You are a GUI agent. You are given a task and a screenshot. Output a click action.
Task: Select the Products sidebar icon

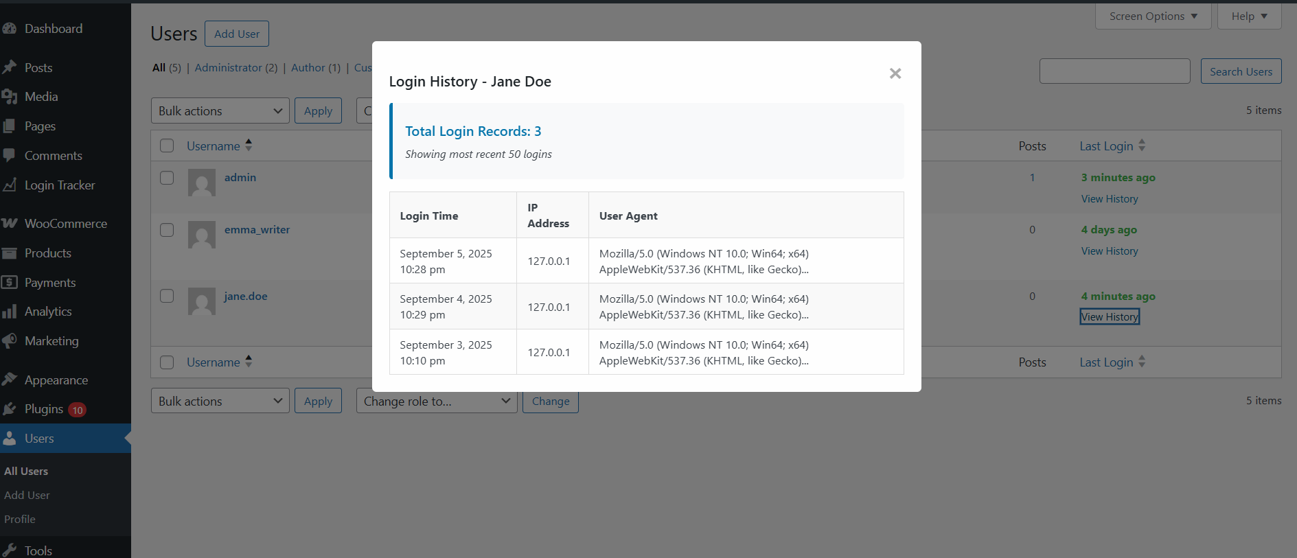[x=11, y=253]
